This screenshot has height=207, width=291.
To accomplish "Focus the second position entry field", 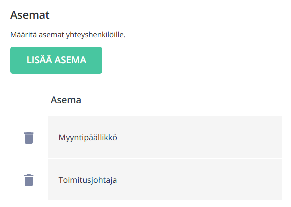I will point(165,180).
